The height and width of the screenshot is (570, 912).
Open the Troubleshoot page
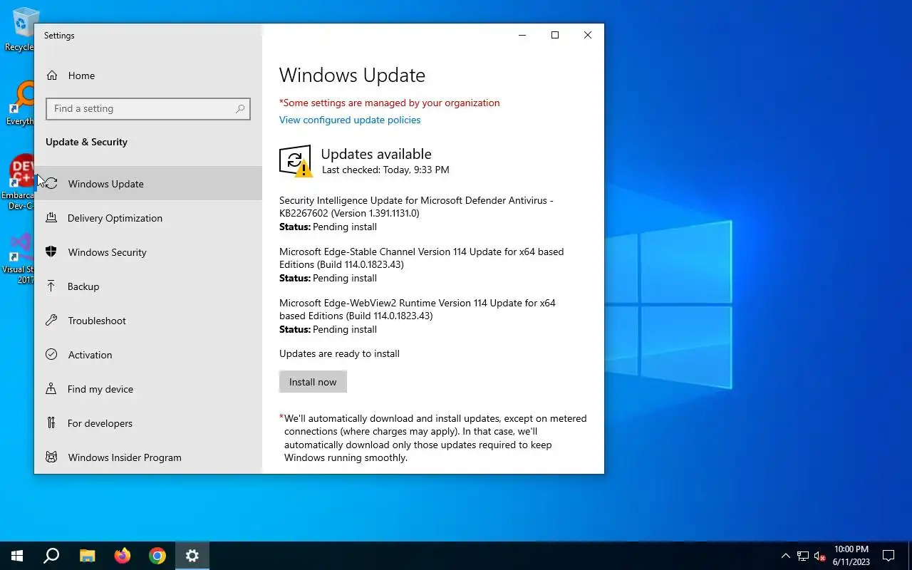pyautogui.click(x=148, y=321)
